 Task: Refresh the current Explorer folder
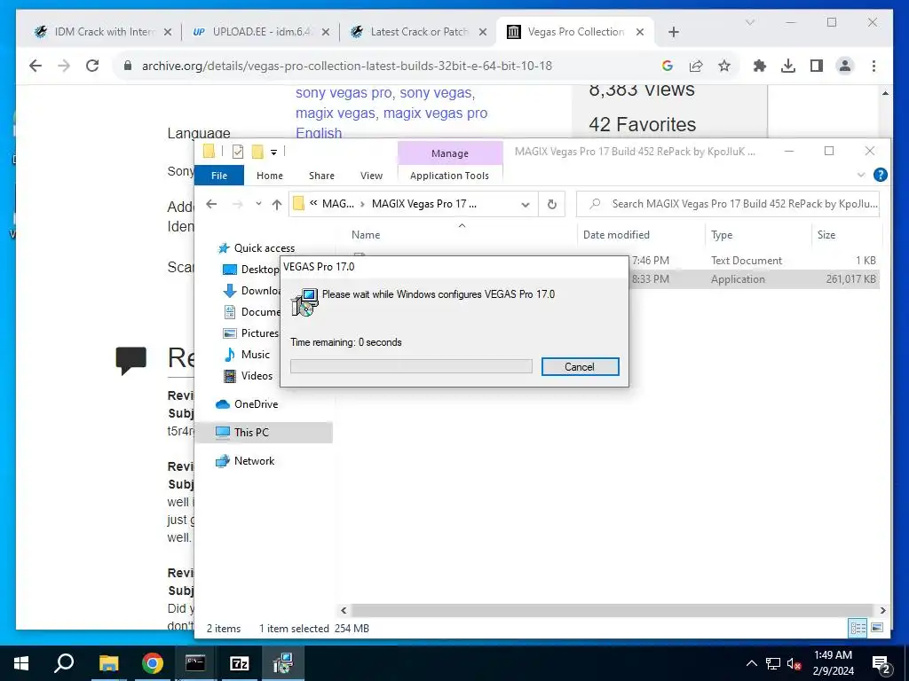pos(552,205)
